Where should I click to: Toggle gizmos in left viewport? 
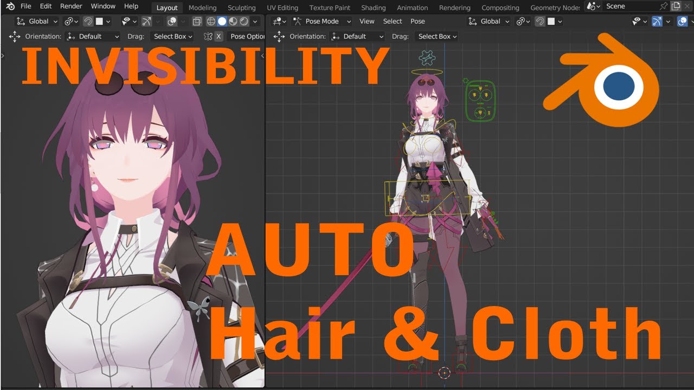[x=146, y=21]
